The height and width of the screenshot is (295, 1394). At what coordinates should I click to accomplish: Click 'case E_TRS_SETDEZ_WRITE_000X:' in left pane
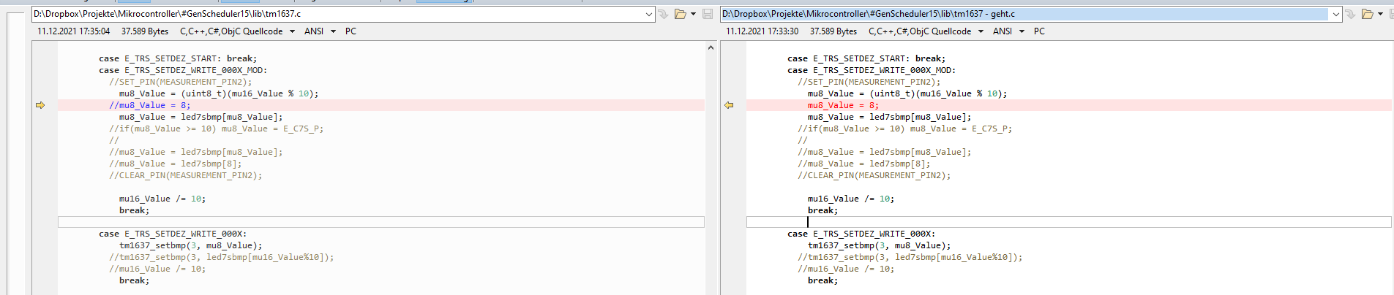[173, 234]
